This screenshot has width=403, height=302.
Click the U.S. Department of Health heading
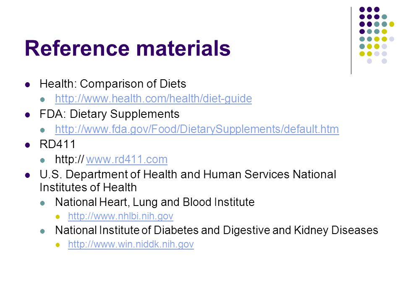point(188,181)
